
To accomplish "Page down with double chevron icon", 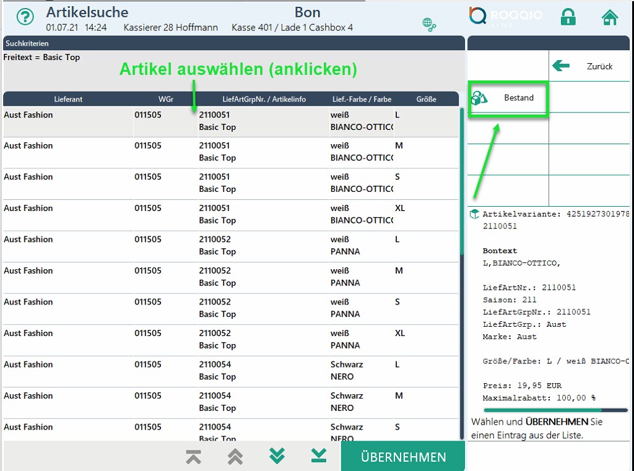I will pos(277,457).
